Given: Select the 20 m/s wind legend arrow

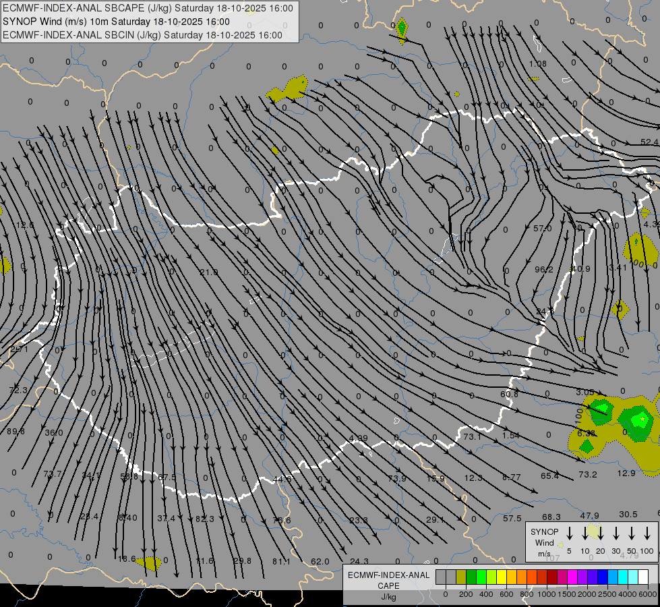Looking at the screenshot, I should click(601, 533).
